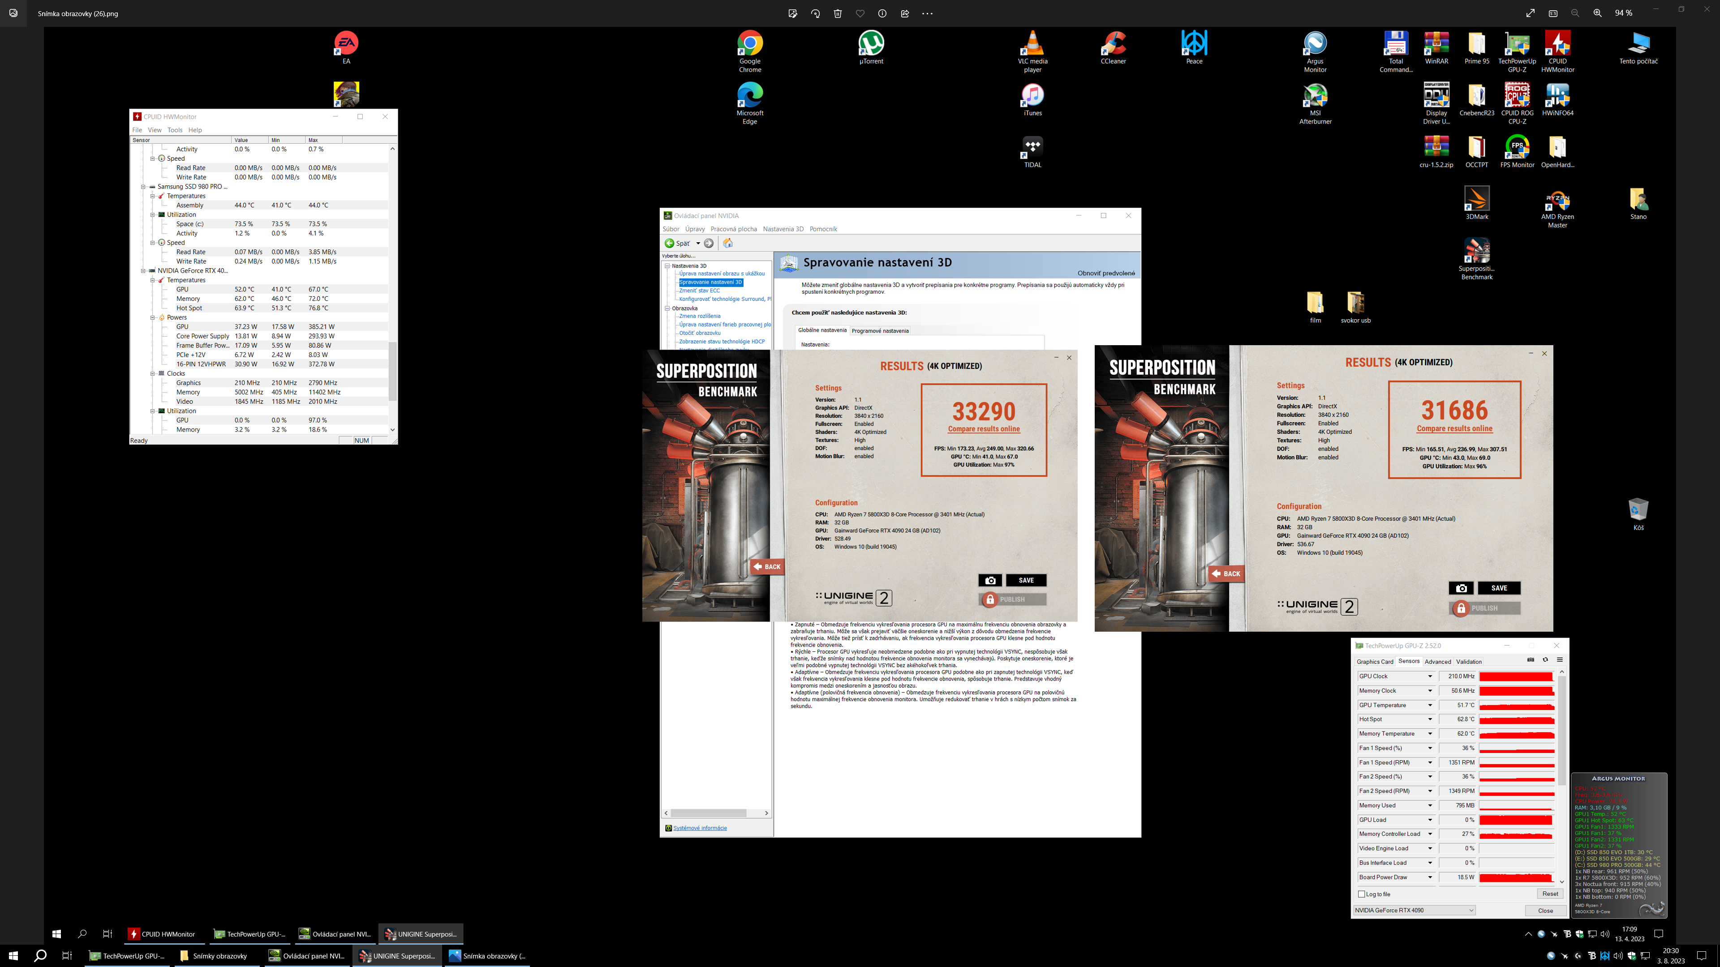Open the edit image tool in Photos

click(x=792, y=13)
